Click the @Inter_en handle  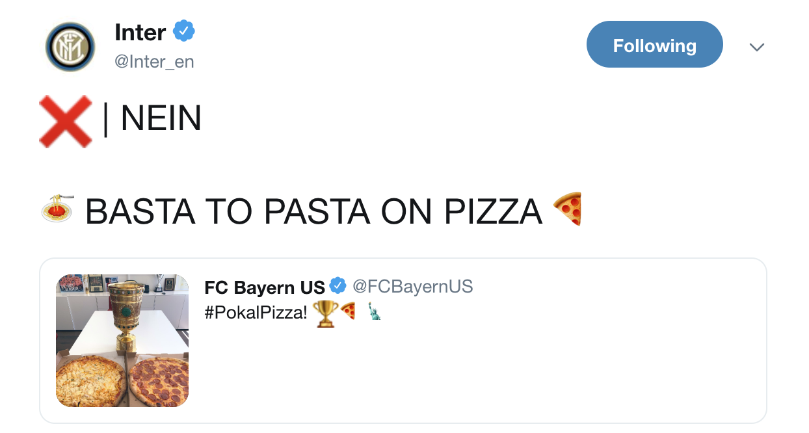click(x=154, y=62)
